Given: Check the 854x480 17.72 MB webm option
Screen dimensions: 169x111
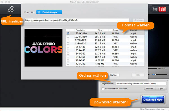Looking at the screenshot, I should [x=68, y=50].
